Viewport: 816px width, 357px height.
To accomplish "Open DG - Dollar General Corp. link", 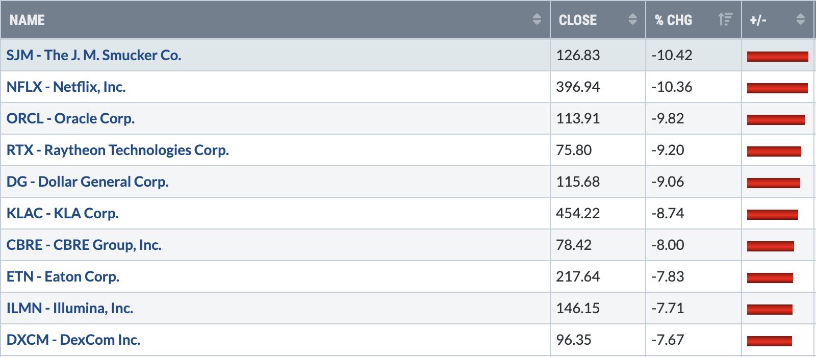I will [87, 182].
